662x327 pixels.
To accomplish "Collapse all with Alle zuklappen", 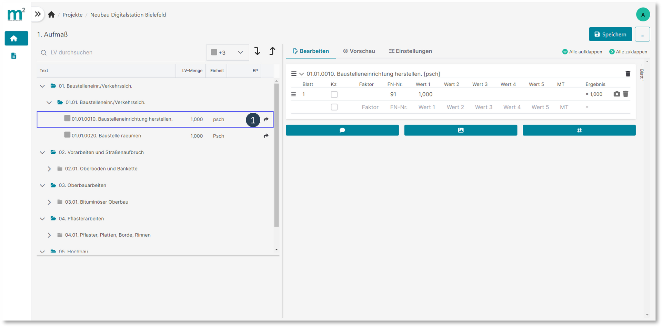I will coord(628,52).
